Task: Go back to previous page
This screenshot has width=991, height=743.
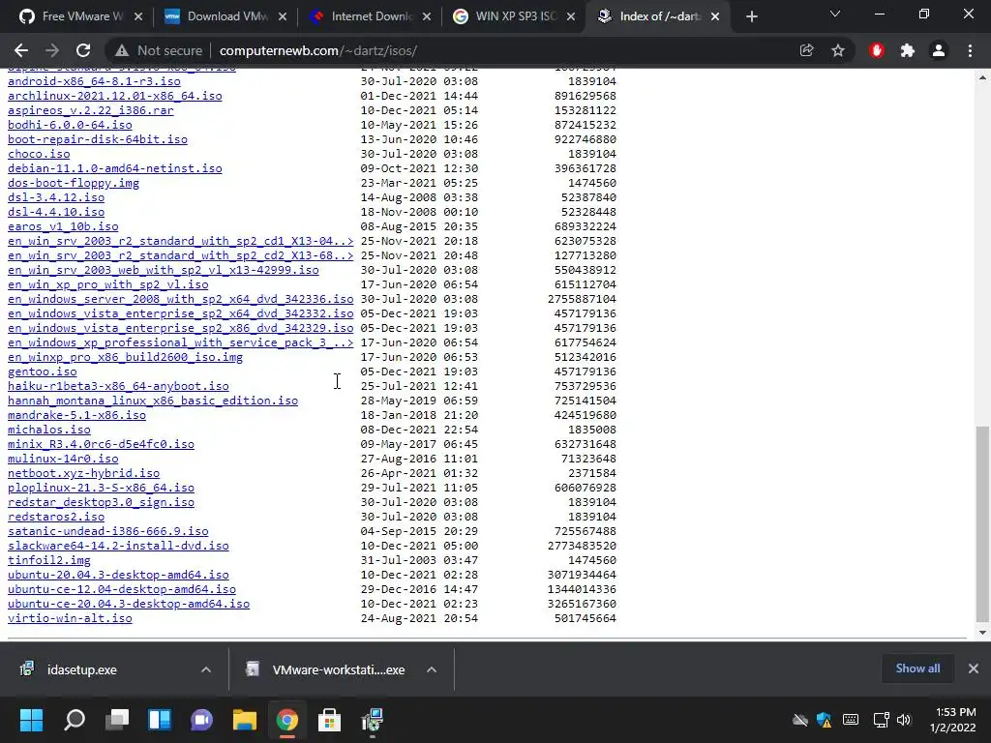Action: [x=21, y=50]
